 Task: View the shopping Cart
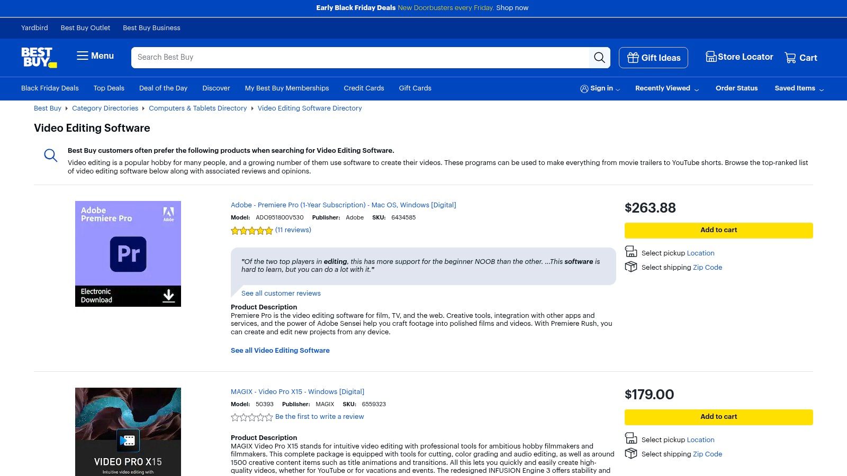tap(800, 58)
